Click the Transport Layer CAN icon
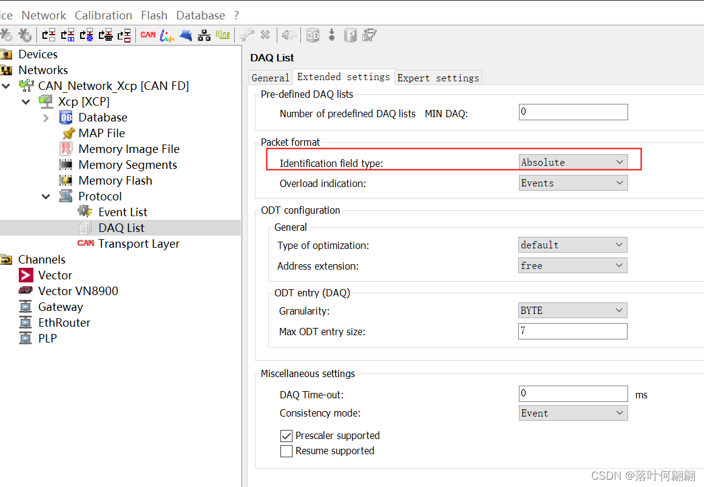 point(86,243)
